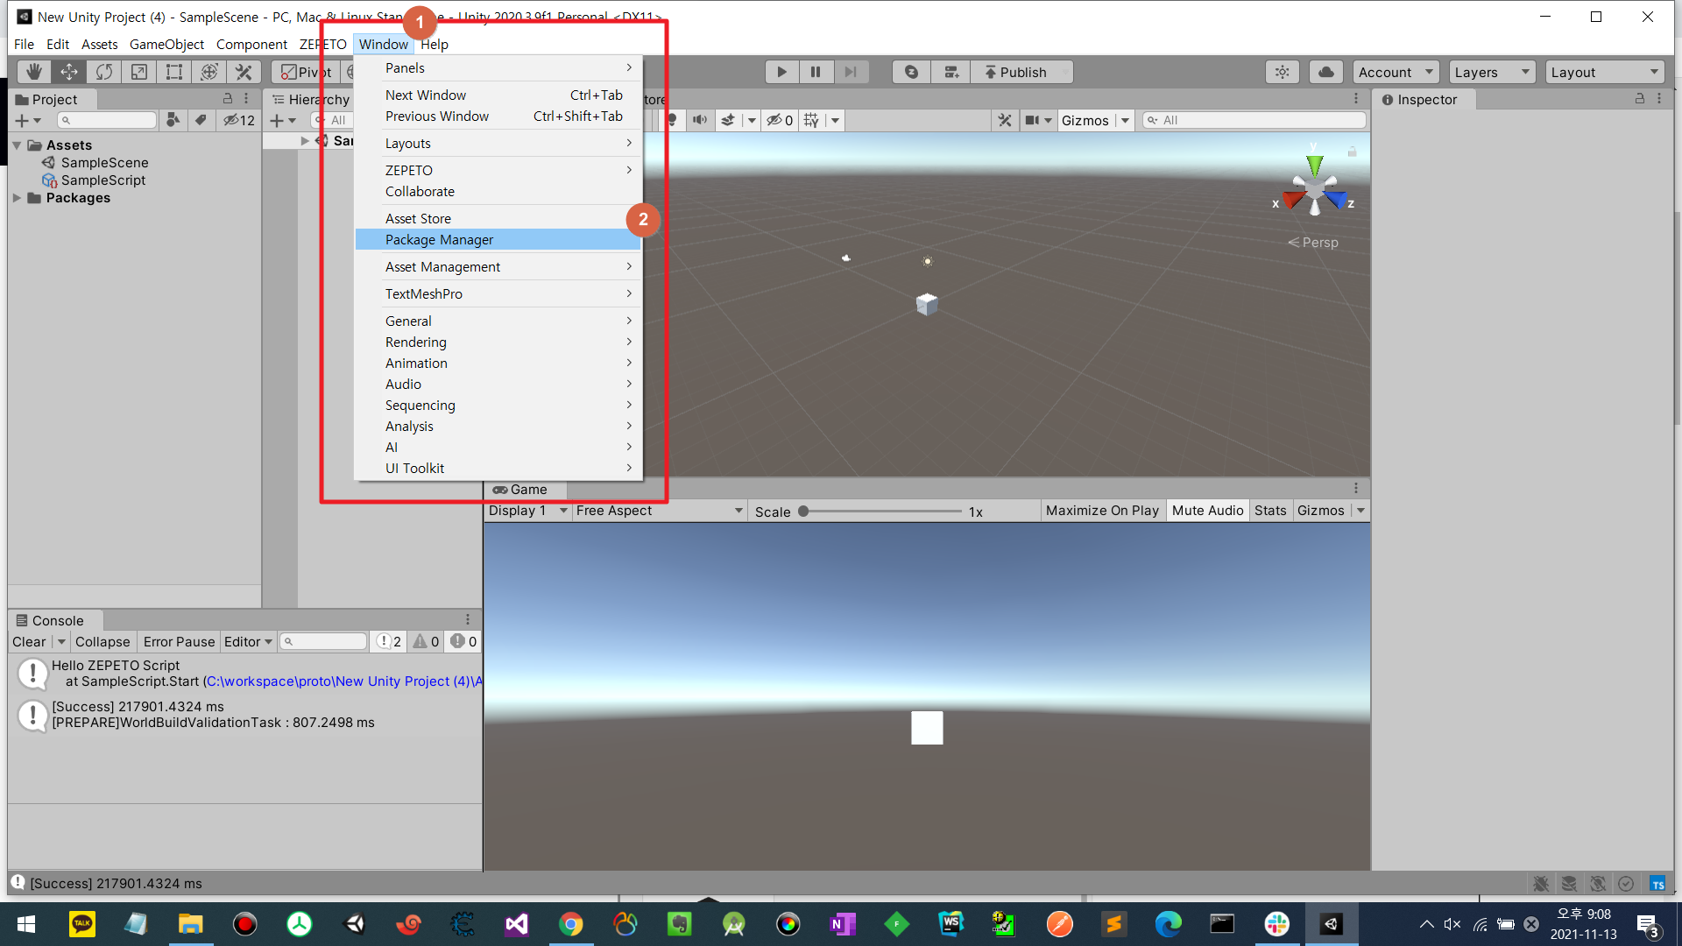1682x946 pixels.
Task: Open cloud services icon
Action: (x=1326, y=72)
